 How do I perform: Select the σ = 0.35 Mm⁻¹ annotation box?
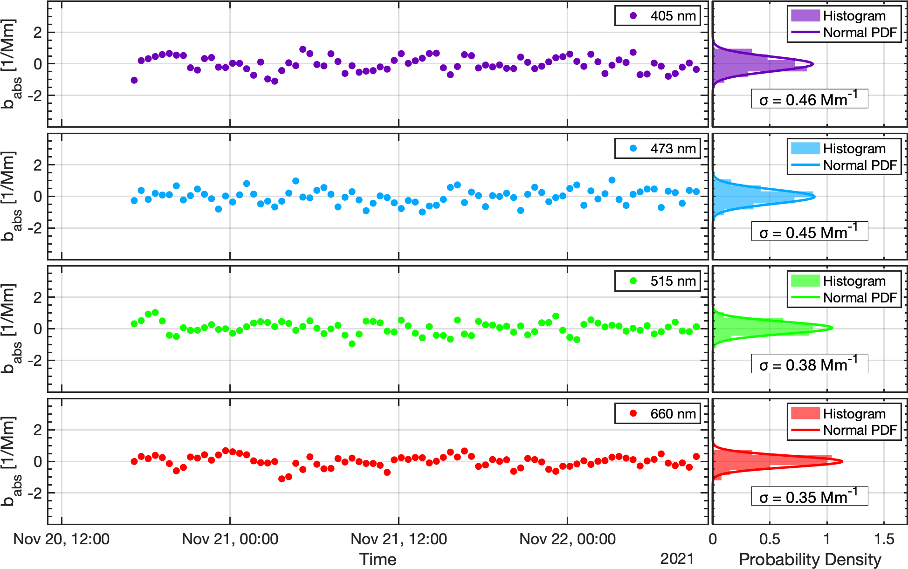point(809,496)
